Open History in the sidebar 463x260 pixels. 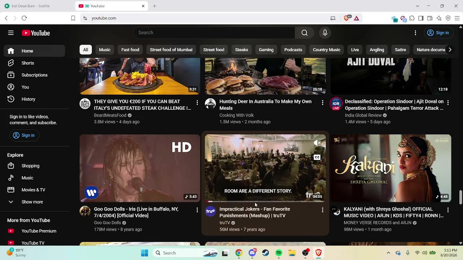(34, 99)
